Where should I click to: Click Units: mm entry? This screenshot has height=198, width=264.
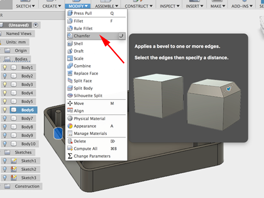[16, 42]
